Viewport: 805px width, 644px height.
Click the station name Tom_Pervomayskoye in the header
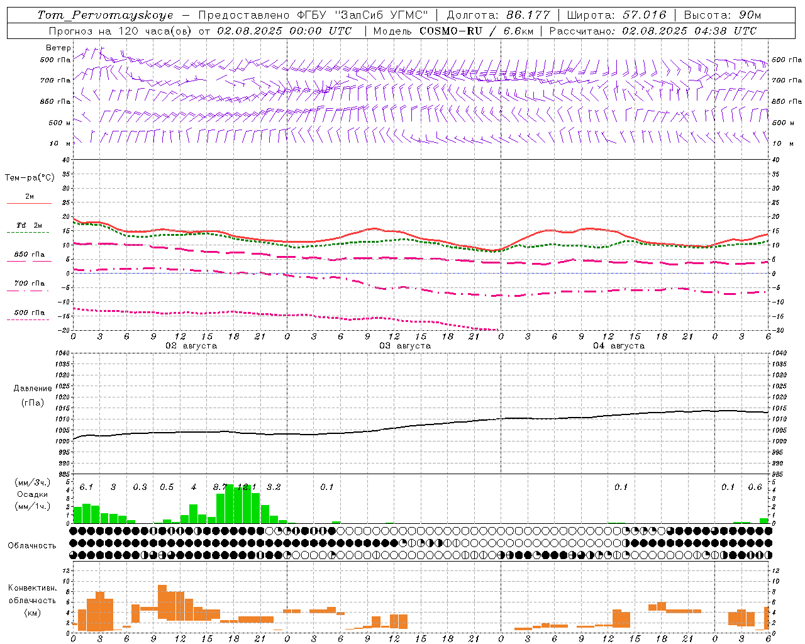[105, 15]
